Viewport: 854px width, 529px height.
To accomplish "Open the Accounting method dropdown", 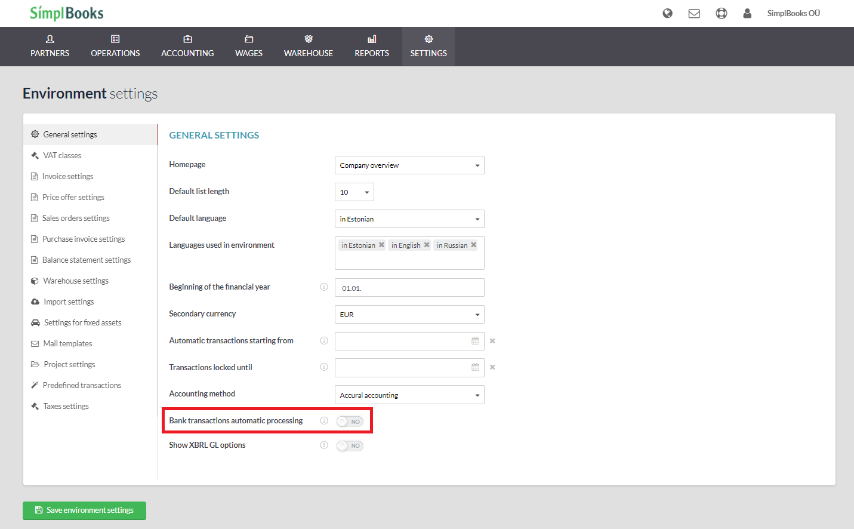I will 409,395.
